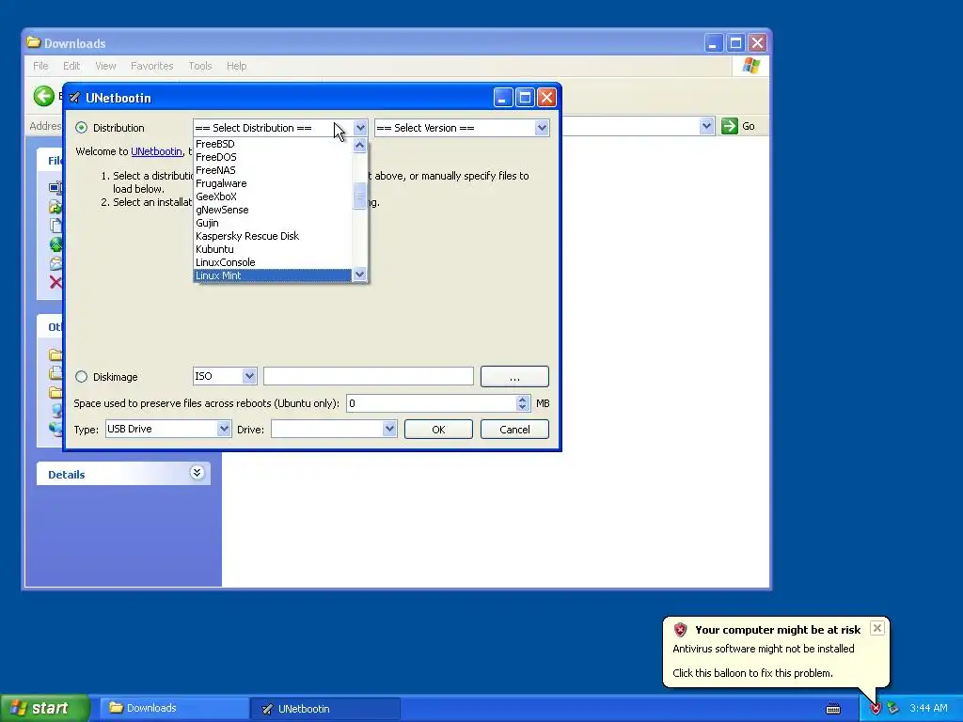Close the security warning balloon

click(877, 628)
